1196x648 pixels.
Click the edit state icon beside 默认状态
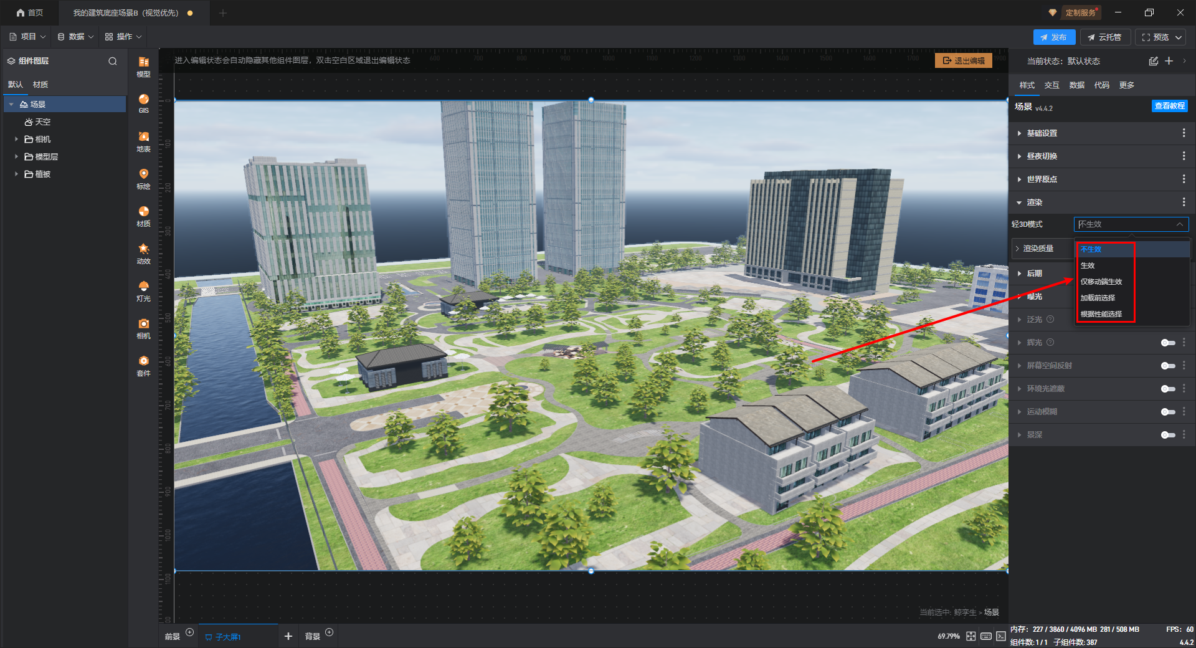click(1154, 61)
